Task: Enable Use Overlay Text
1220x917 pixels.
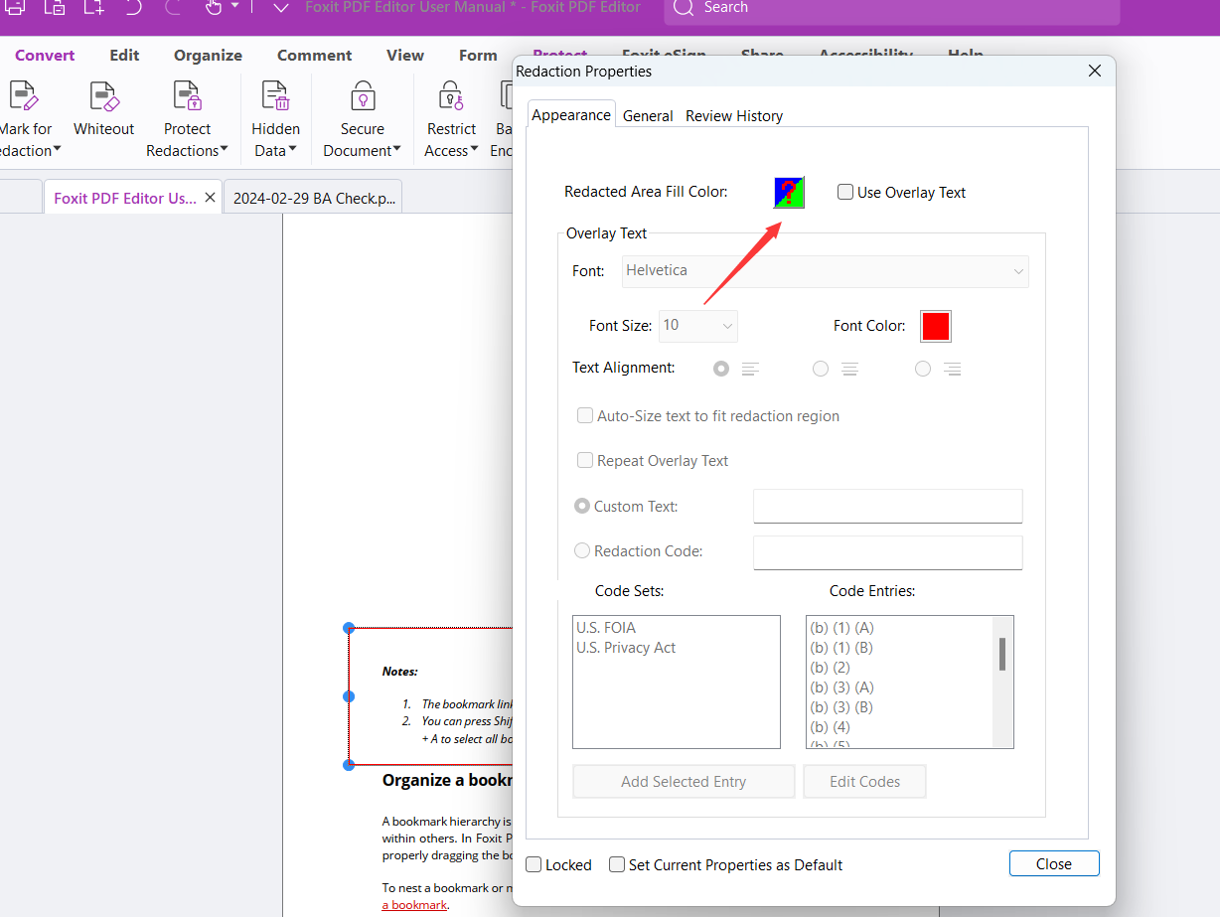Action: pos(845,192)
